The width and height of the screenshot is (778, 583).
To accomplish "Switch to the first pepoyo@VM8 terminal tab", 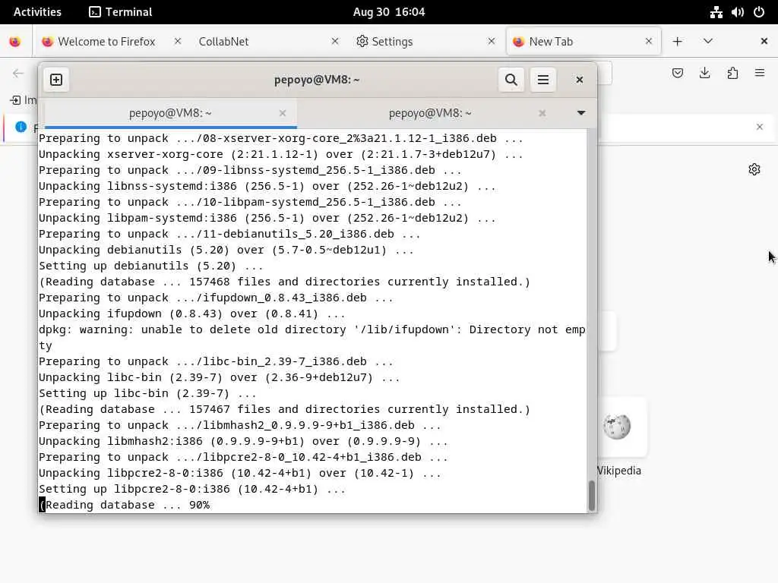I will click(170, 113).
